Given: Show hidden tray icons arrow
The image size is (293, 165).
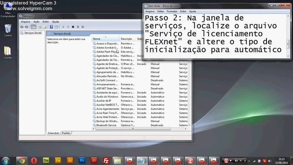Looking at the screenshot, I should click(x=249, y=161).
